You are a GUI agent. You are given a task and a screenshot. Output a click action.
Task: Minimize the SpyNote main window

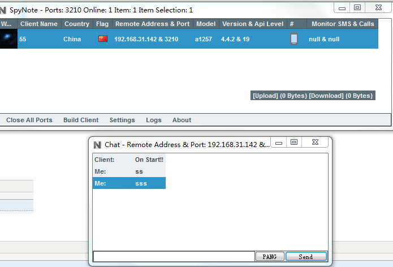click(x=342, y=8)
